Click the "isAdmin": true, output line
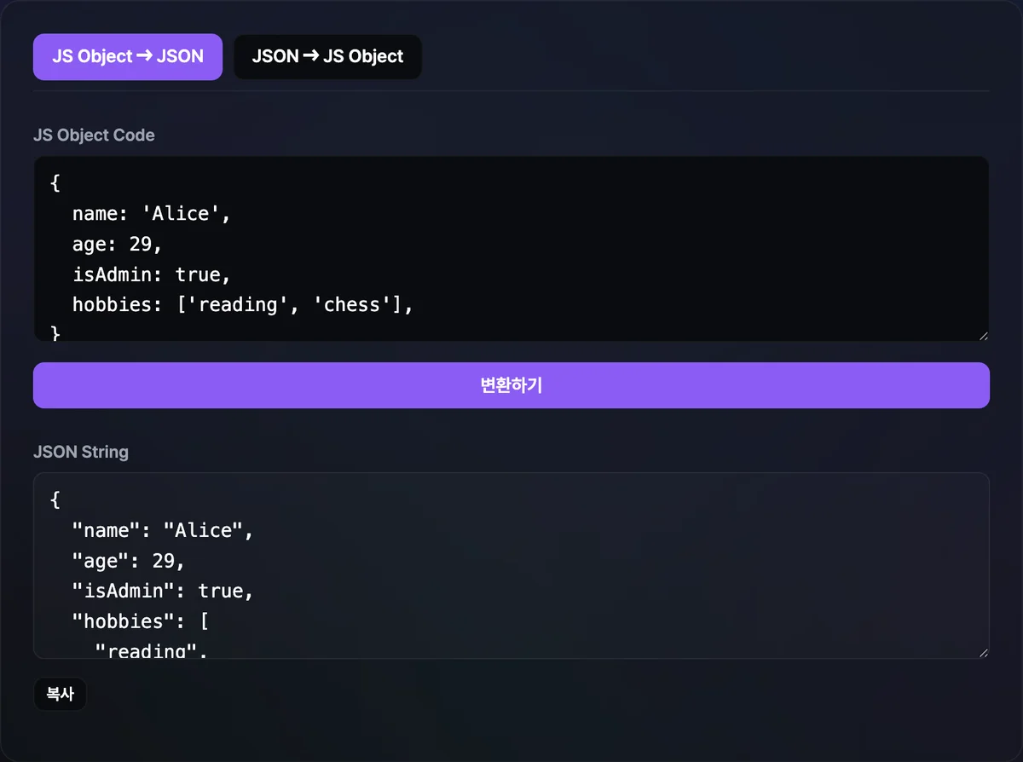 [164, 592]
